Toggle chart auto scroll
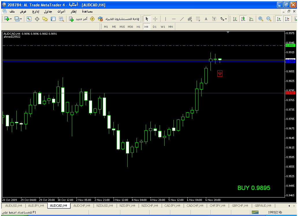298x216 pixels. point(279,19)
